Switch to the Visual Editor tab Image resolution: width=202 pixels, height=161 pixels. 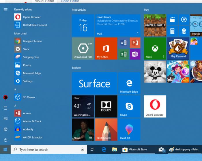click(x=44, y=1)
